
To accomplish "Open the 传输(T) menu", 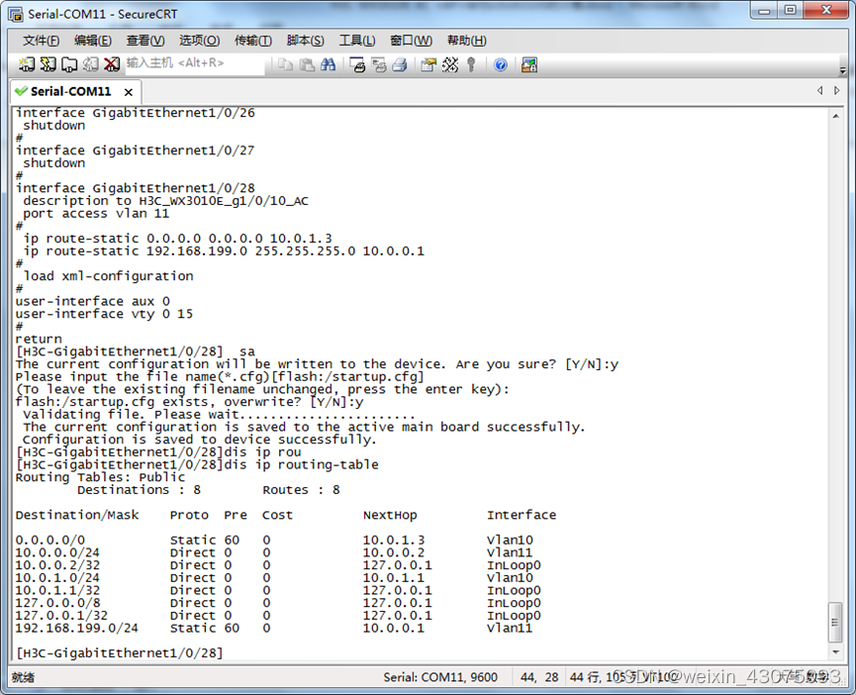I will tap(253, 41).
